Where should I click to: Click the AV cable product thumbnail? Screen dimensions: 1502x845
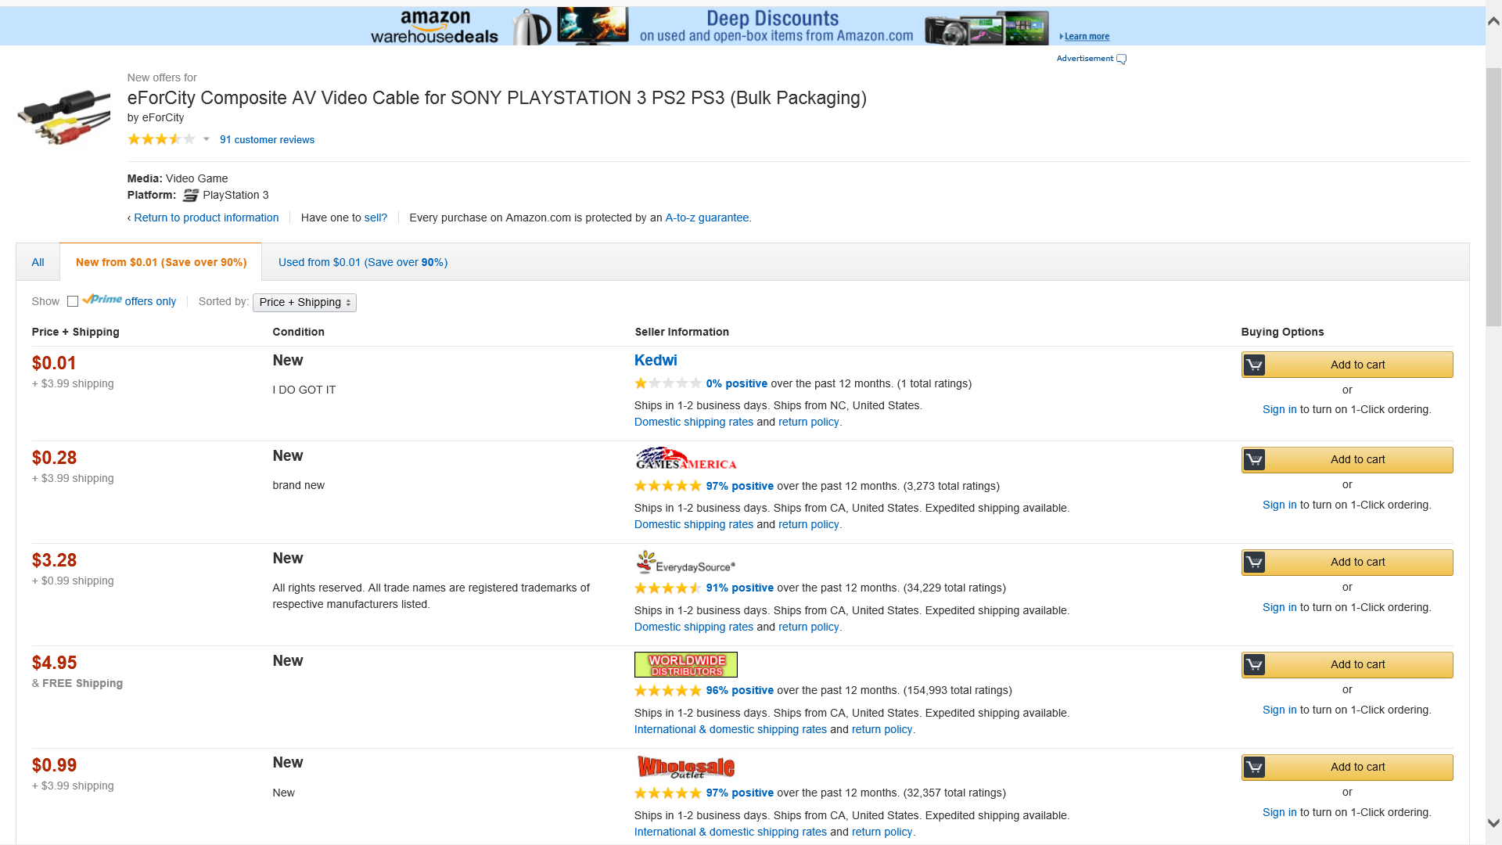63,117
